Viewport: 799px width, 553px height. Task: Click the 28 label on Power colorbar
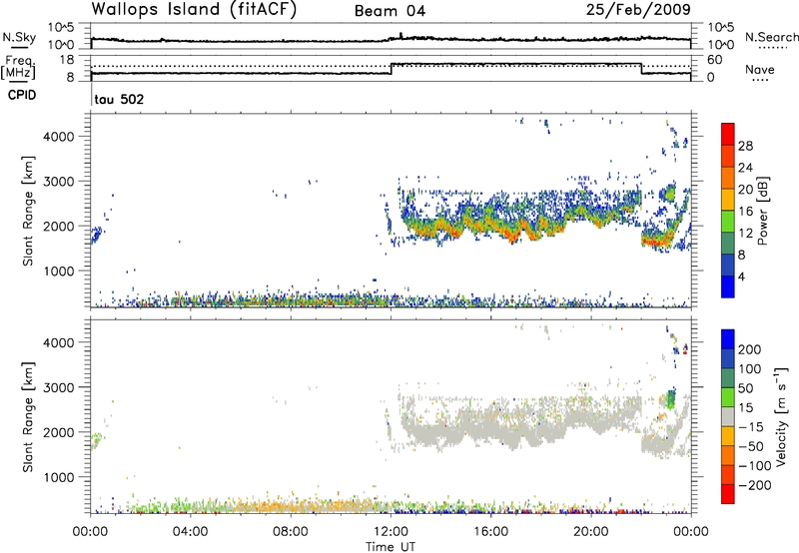[x=745, y=146]
